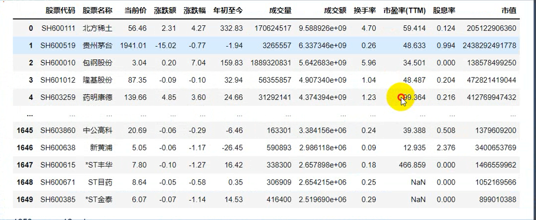Click stock name 包钢股份
Screen dimensions: 536x220
pos(97,63)
